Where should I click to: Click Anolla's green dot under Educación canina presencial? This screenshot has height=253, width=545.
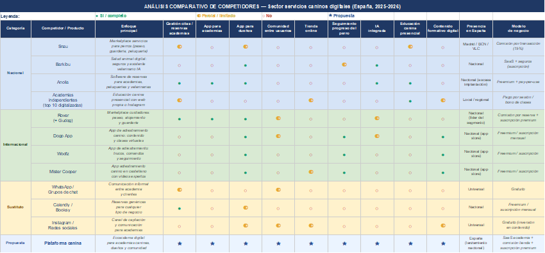[410, 84]
